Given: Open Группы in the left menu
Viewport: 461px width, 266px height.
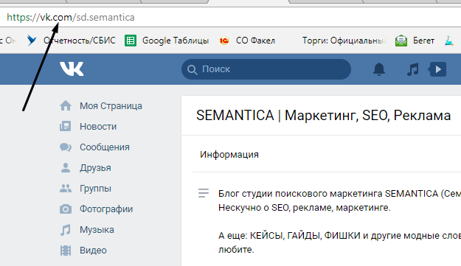Looking at the screenshot, I should [95, 189].
